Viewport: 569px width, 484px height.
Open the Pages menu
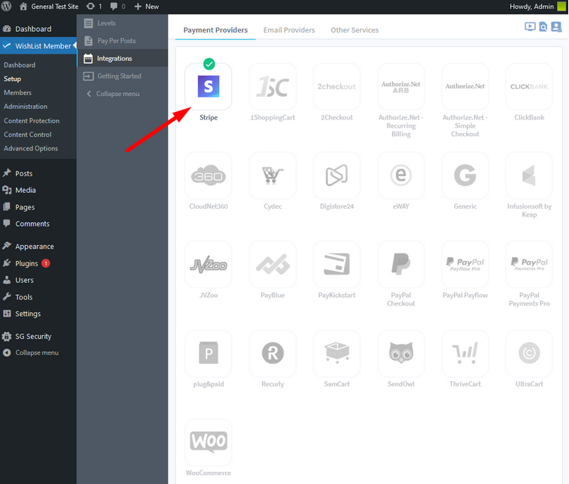38,207
